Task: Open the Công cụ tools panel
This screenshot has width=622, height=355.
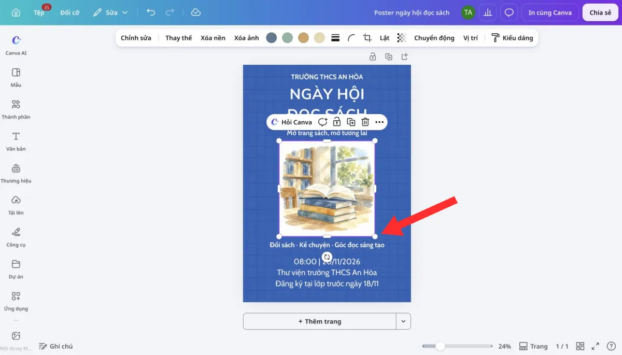Action: (16, 237)
